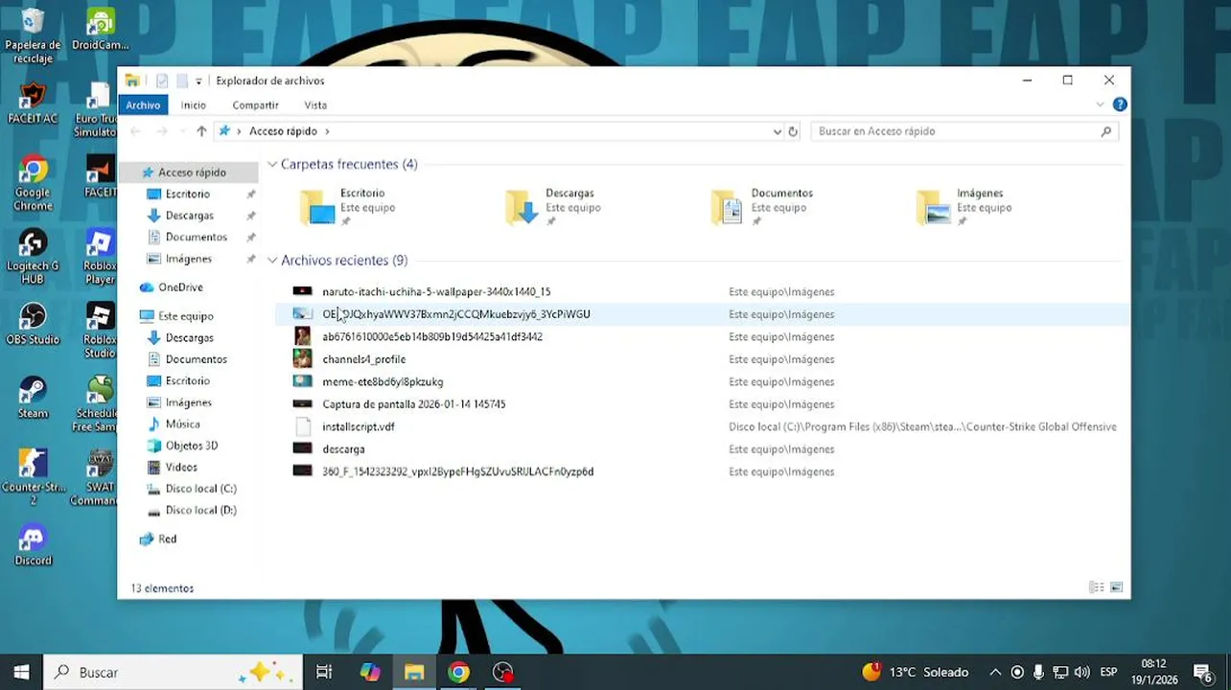This screenshot has height=690, width=1231.
Task: Open the Archivo ribbon tab
Action: 143,105
